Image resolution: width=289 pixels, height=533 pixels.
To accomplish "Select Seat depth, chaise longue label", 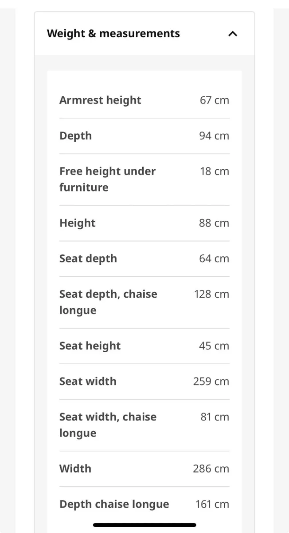I will click(108, 302).
